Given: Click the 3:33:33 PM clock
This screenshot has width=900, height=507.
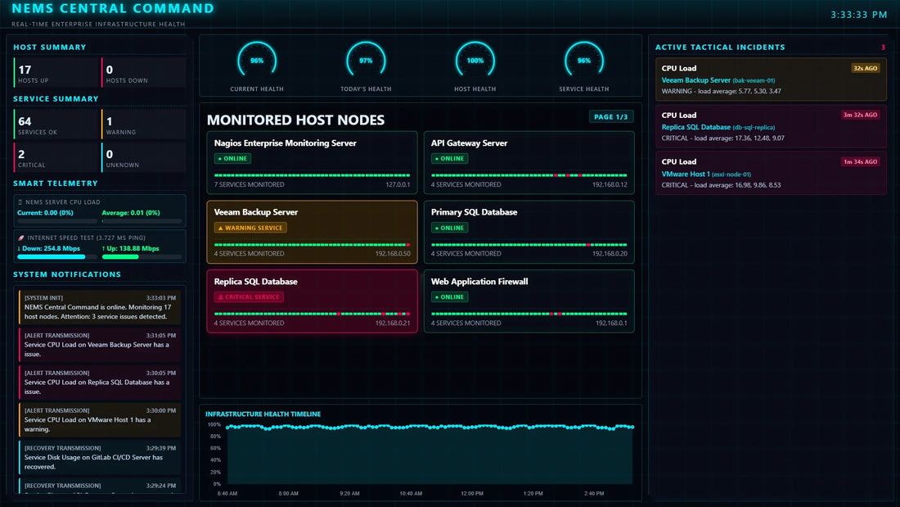Looking at the screenshot, I should pos(858,15).
